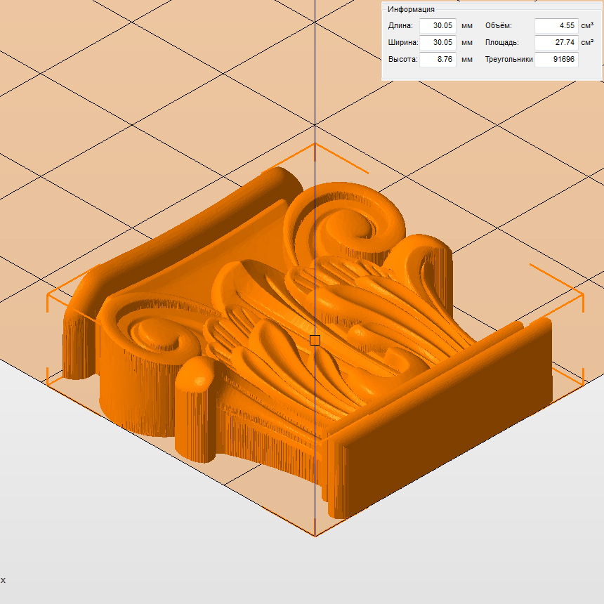Viewport: 604px width, 604px height.
Task: Select the Площадь field showing 27.74
Action: (556, 43)
